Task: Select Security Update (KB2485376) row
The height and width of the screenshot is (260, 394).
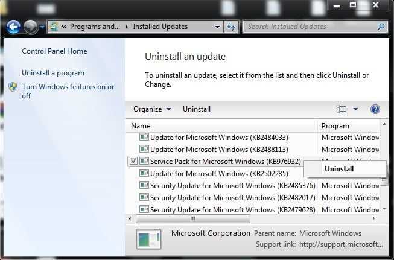Action: (x=233, y=186)
